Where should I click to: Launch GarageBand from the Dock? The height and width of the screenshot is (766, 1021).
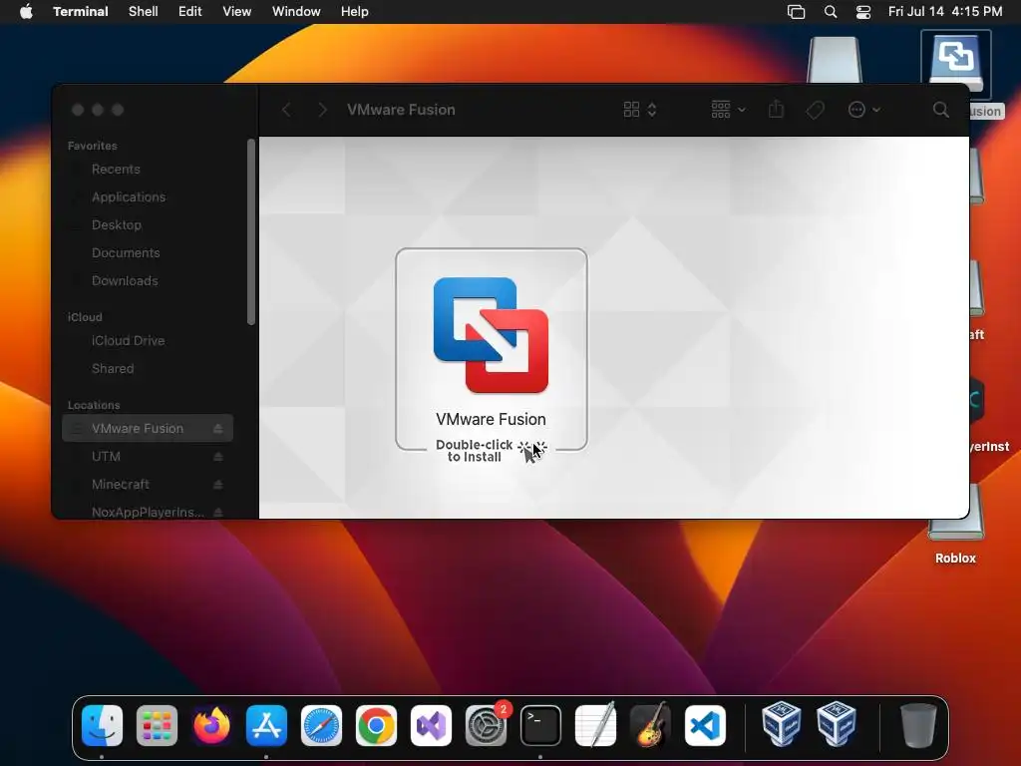tap(650, 725)
